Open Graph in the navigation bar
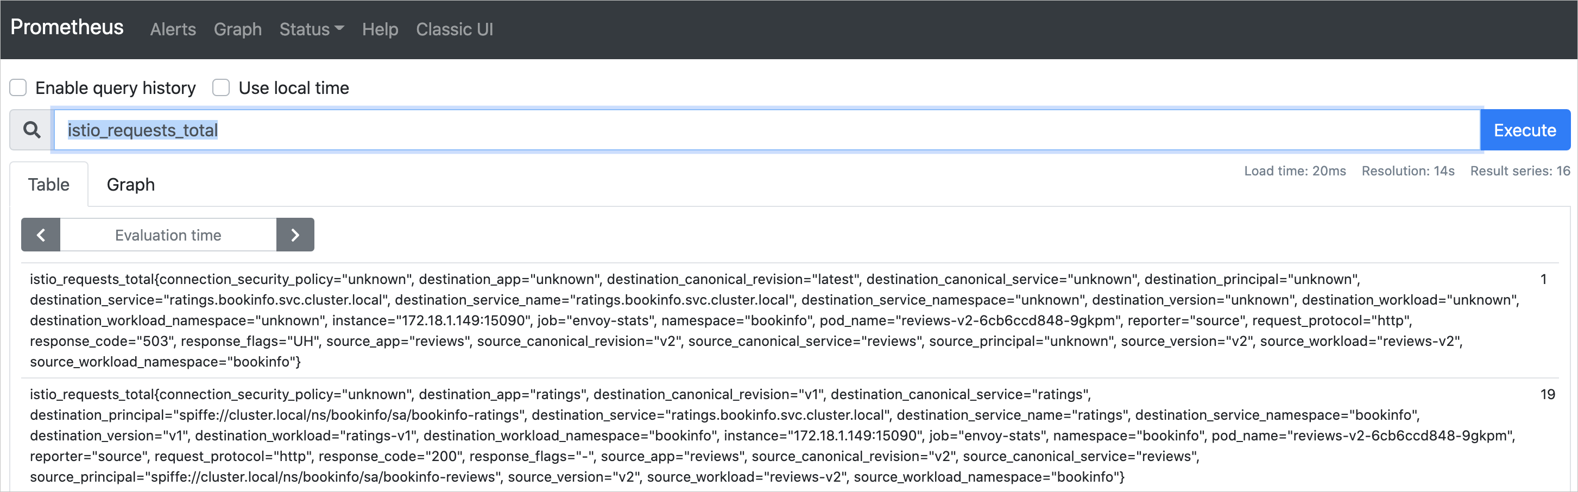 point(237,29)
